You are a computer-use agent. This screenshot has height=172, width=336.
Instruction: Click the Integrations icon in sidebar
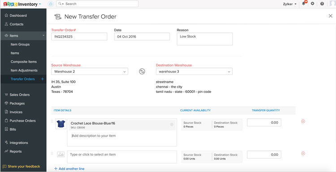tap(6, 143)
